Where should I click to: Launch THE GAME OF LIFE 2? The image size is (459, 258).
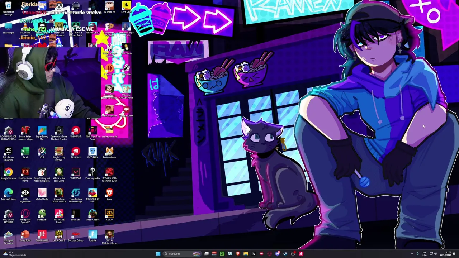[x=93, y=196]
